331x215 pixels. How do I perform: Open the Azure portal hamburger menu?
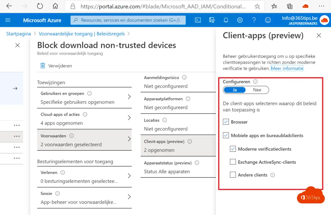coord(8,20)
